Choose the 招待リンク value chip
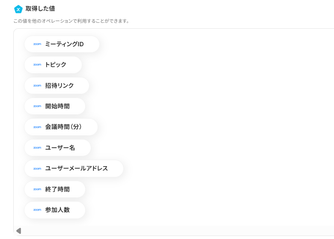This screenshot has height=239, width=334. (x=57, y=86)
